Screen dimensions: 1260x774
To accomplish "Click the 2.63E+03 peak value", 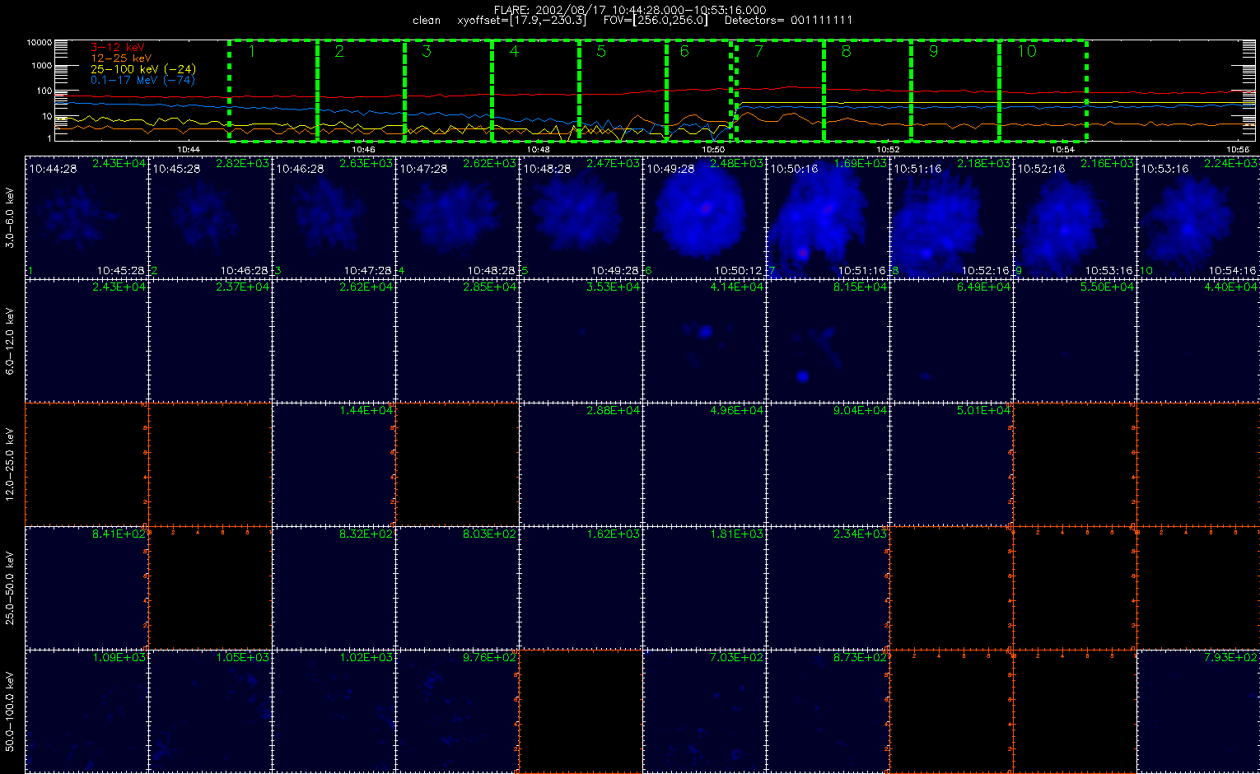I will tap(368, 163).
